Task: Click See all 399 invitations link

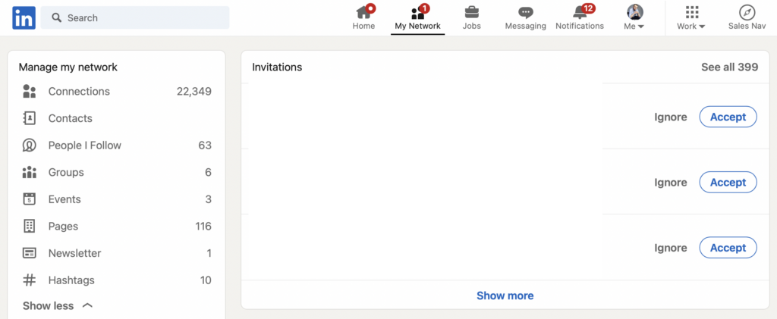Action: click(x=729, y=67)
